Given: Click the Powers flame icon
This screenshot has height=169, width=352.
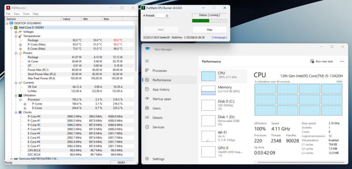Looking at the screenshot, I should coord(20,53).
